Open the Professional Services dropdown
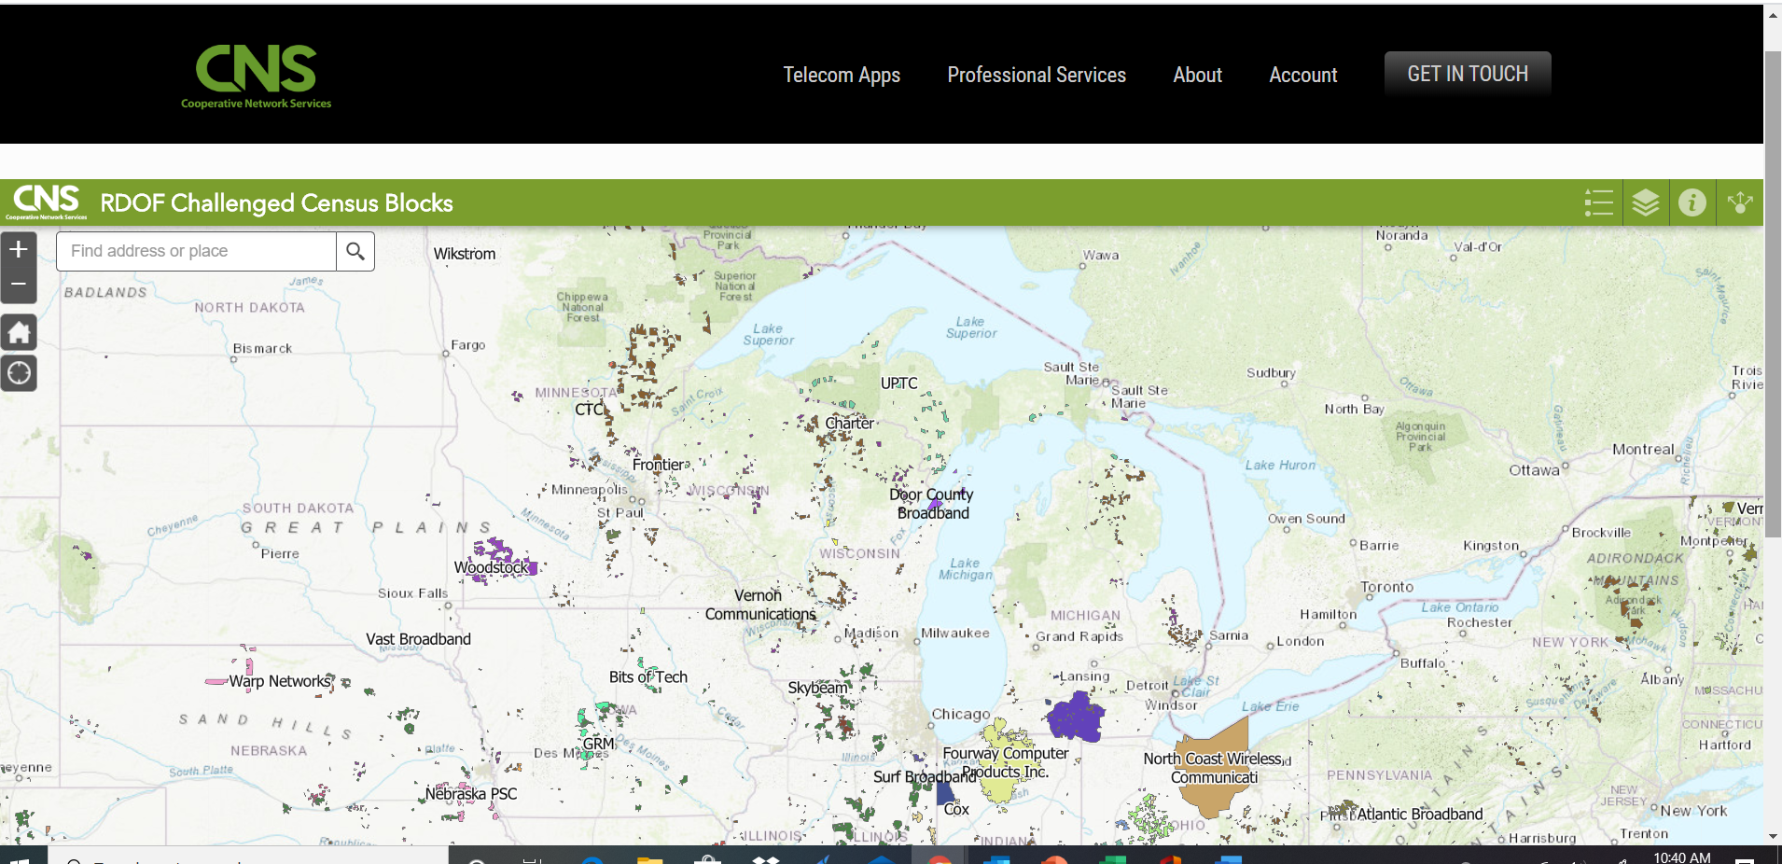Image resolution: width=1782 pixels, height=864 pixels. [1036, 75]
